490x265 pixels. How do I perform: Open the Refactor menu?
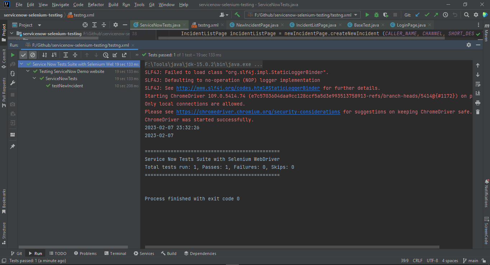pyautogui.click(x=96, y=5)
